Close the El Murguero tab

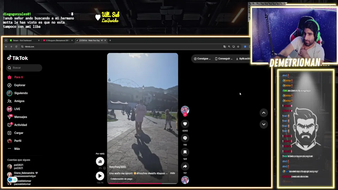click(x=72, y=40)
